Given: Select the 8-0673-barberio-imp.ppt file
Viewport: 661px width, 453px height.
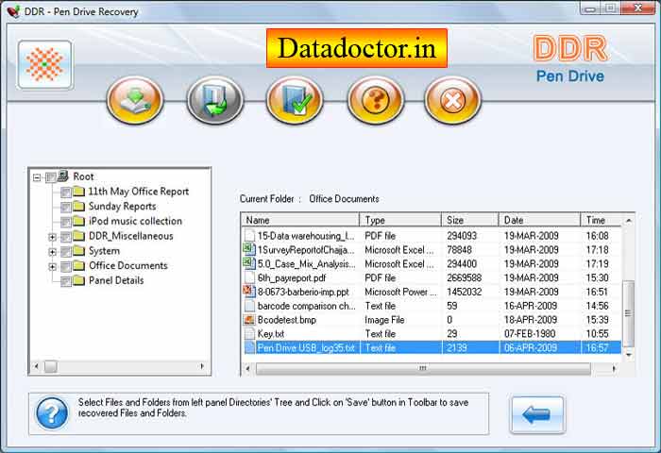Looking at the screenshot, I should point(432,292).
